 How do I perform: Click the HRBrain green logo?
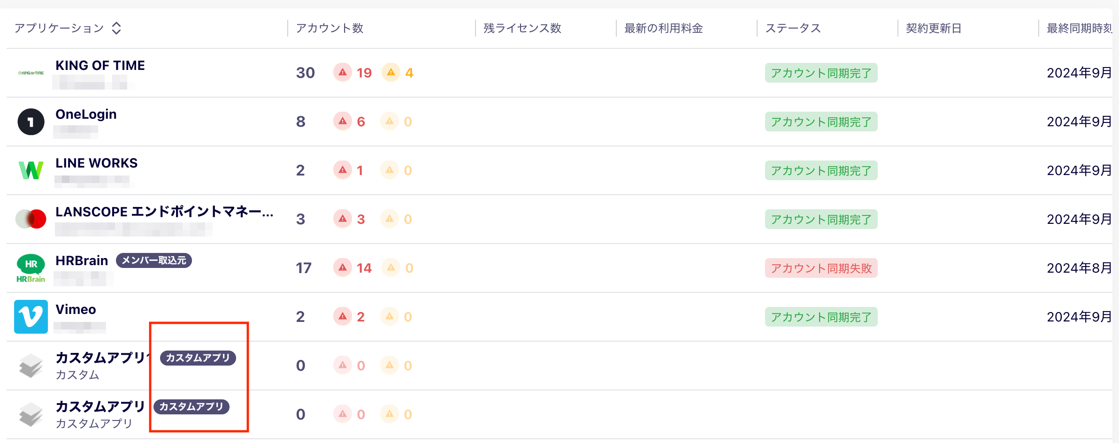(31, 268)
